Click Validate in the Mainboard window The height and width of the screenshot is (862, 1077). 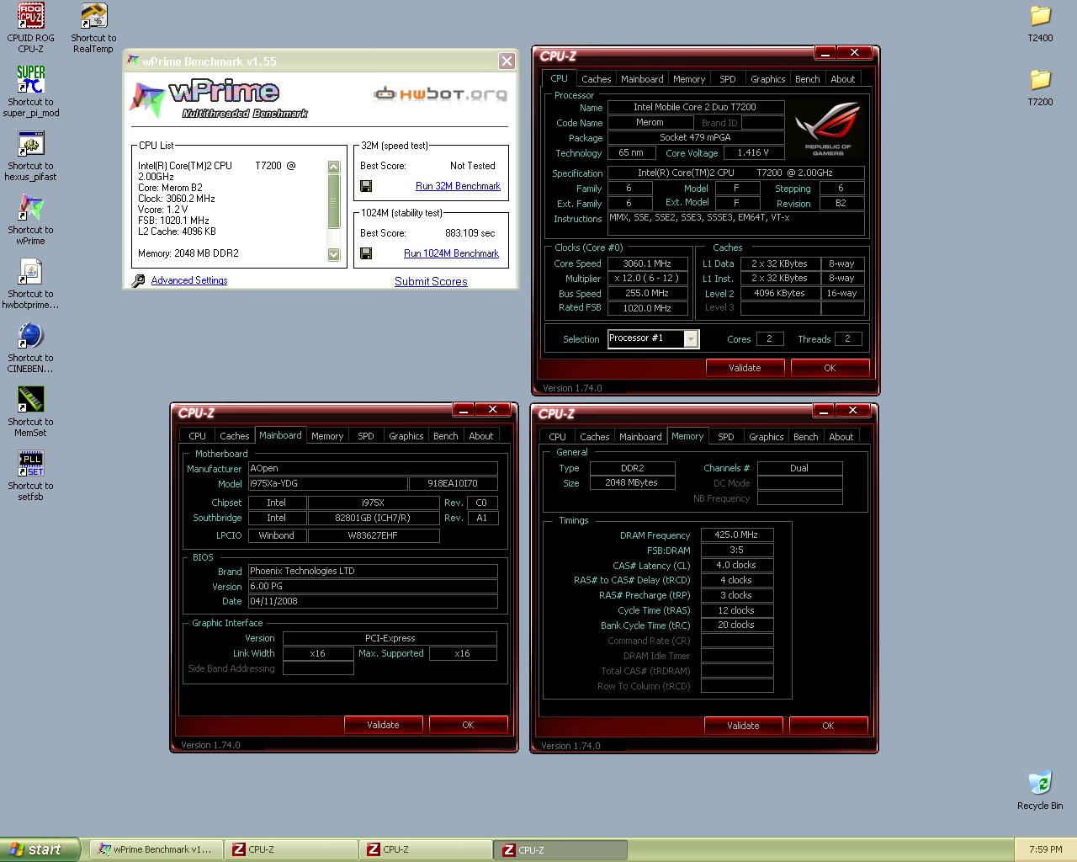pyautogui.click(x=383, y=725)
